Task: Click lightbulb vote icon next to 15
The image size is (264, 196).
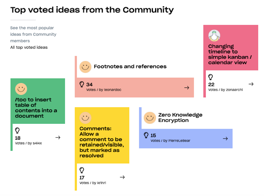Action: (146, 135)
